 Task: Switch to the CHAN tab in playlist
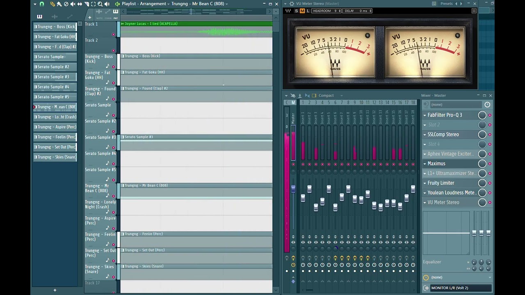pos(108,18)
